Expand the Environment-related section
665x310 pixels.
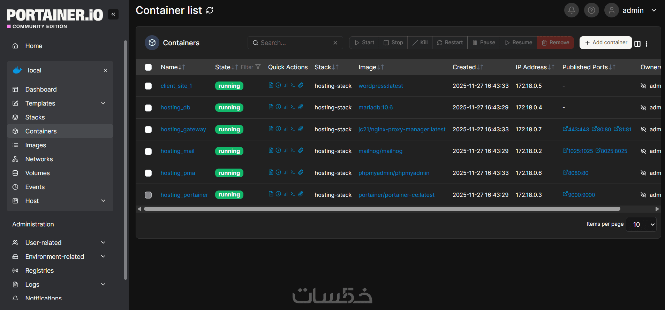pos(103,256)
